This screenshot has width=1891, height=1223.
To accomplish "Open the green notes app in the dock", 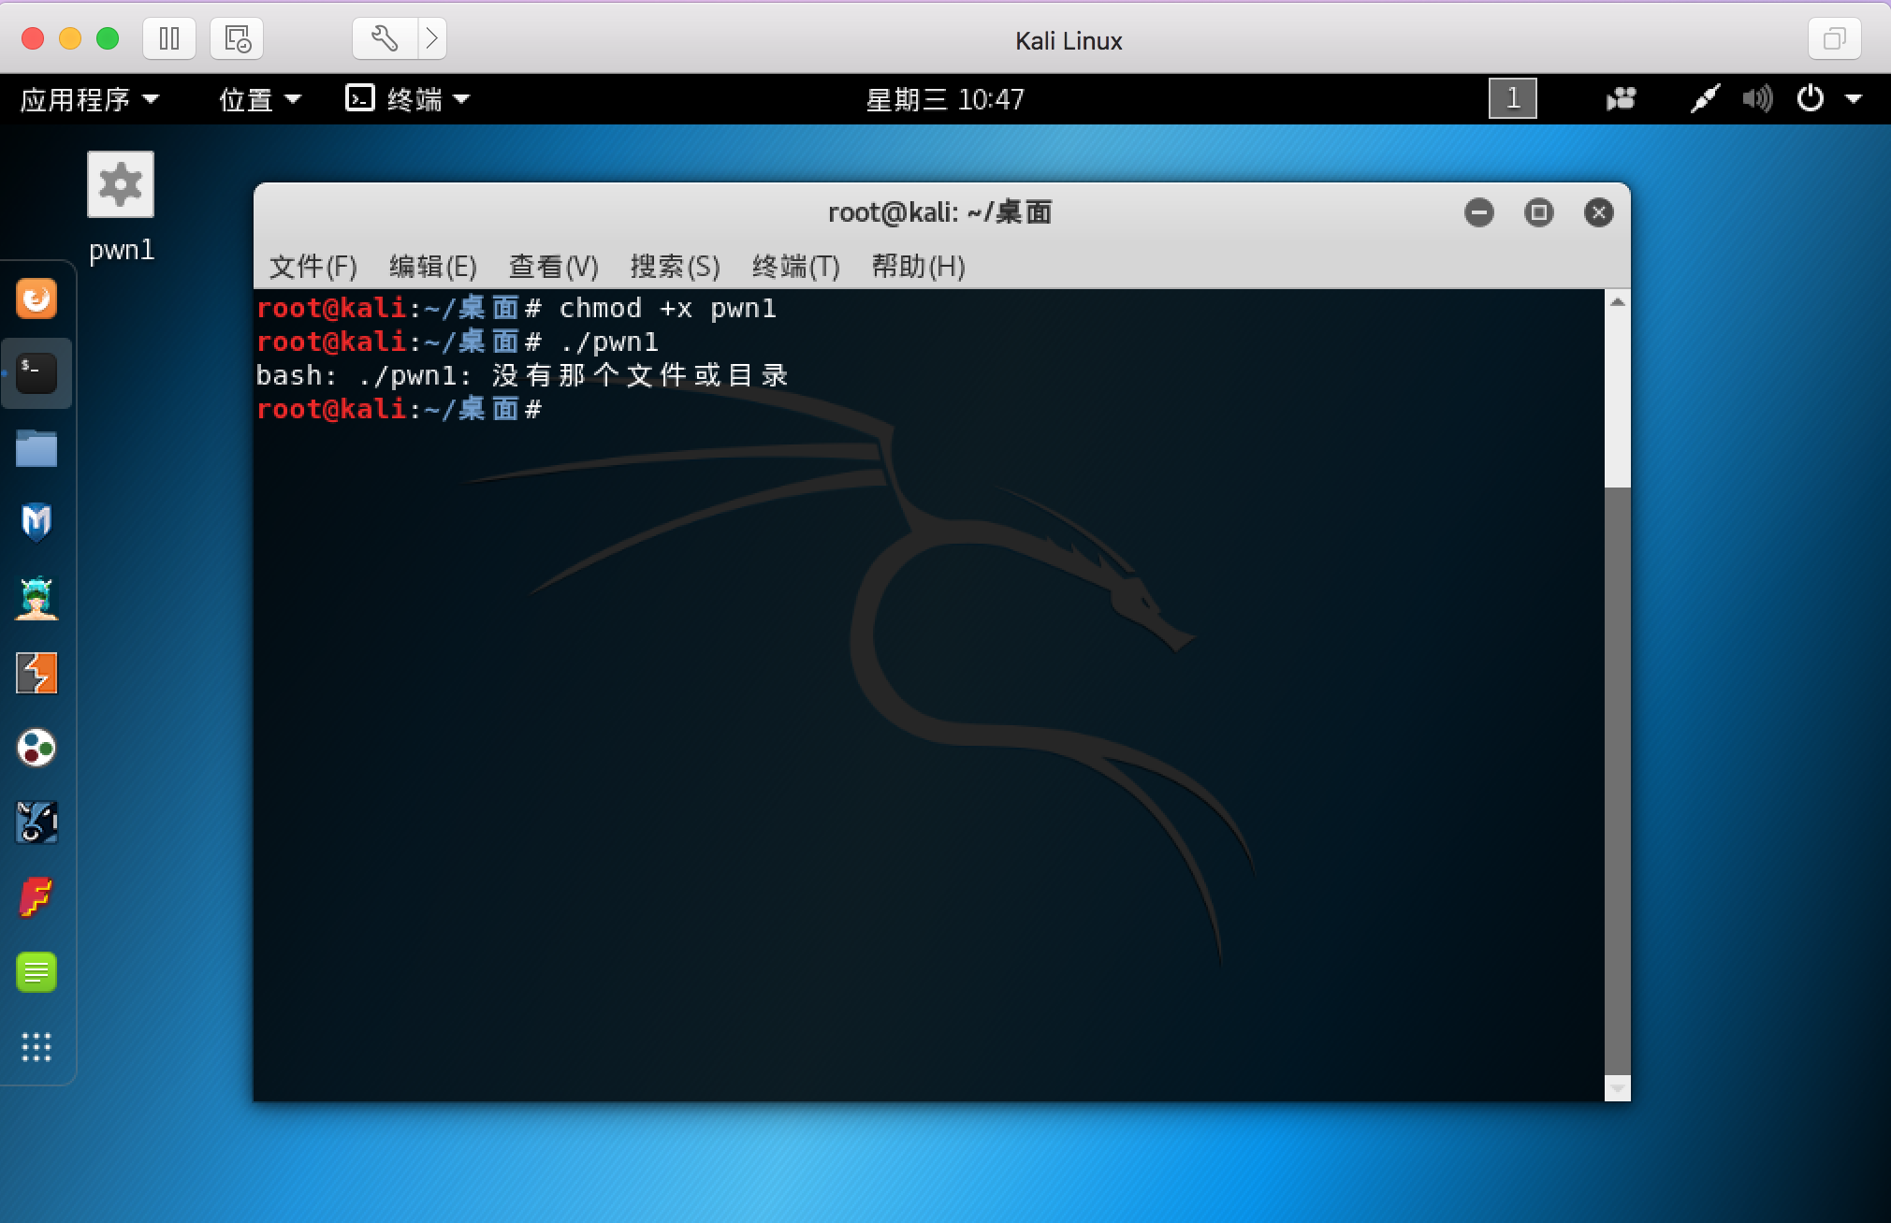I will (36, 972).
